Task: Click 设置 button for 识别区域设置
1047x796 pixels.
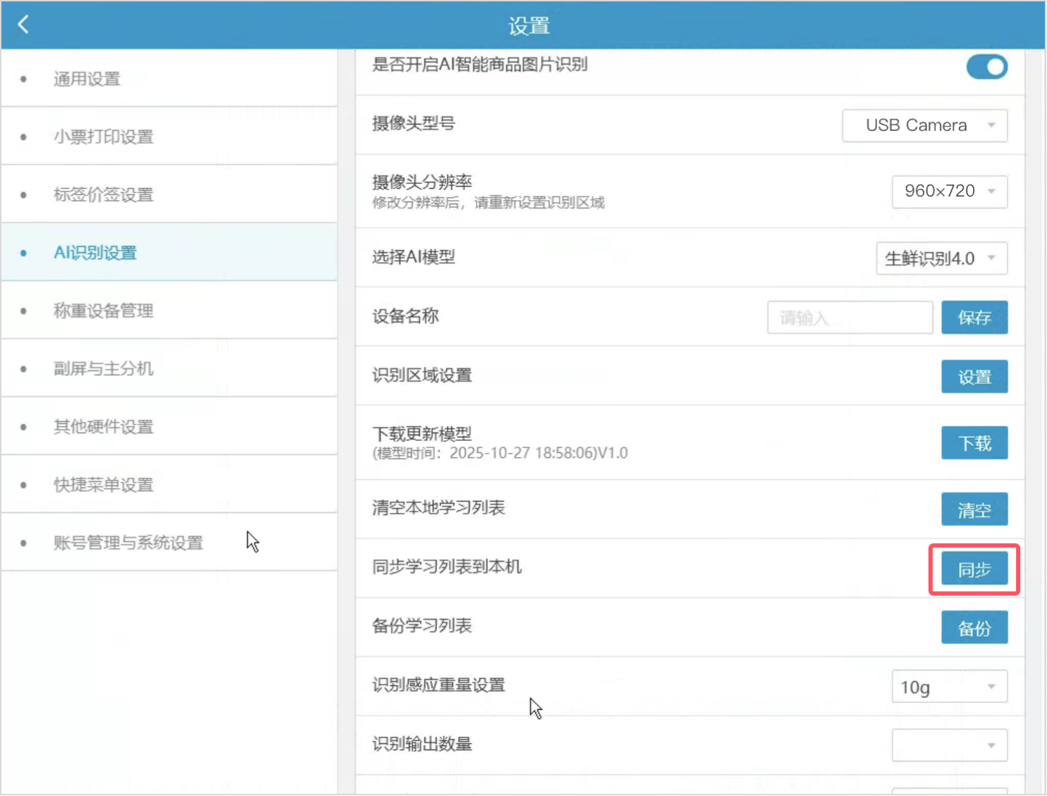Action: click(974, 377)
